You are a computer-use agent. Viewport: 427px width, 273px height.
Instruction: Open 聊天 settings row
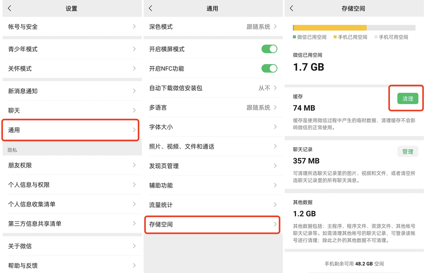[x=72, y=110]
